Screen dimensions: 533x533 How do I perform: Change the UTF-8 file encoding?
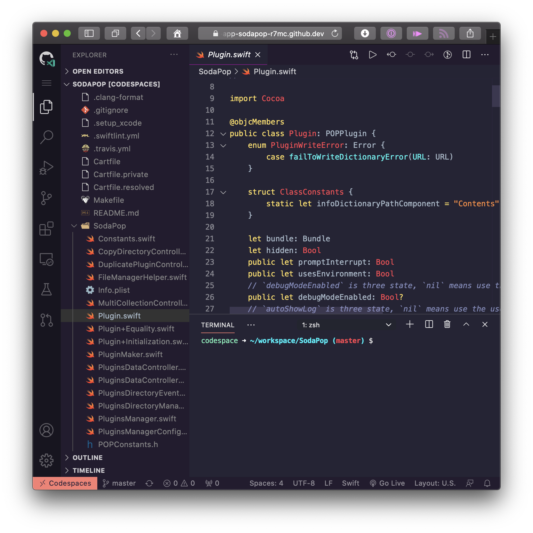tap(304, 483)
